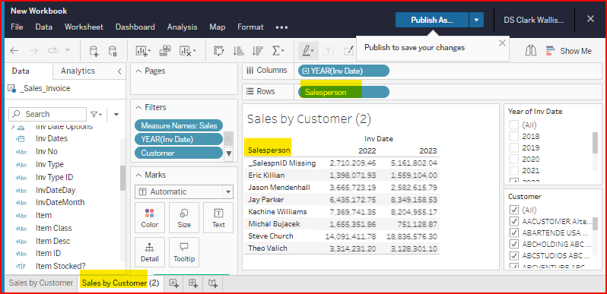Open the Color marks card

tap(149, 218)
